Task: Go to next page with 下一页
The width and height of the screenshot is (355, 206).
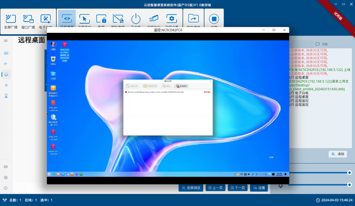Action: click(x=237, y=188)
